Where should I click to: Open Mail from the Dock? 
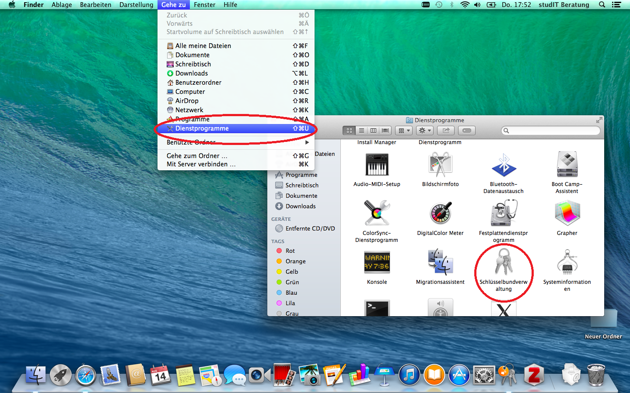pyautogui.click(x=110, y=375)
